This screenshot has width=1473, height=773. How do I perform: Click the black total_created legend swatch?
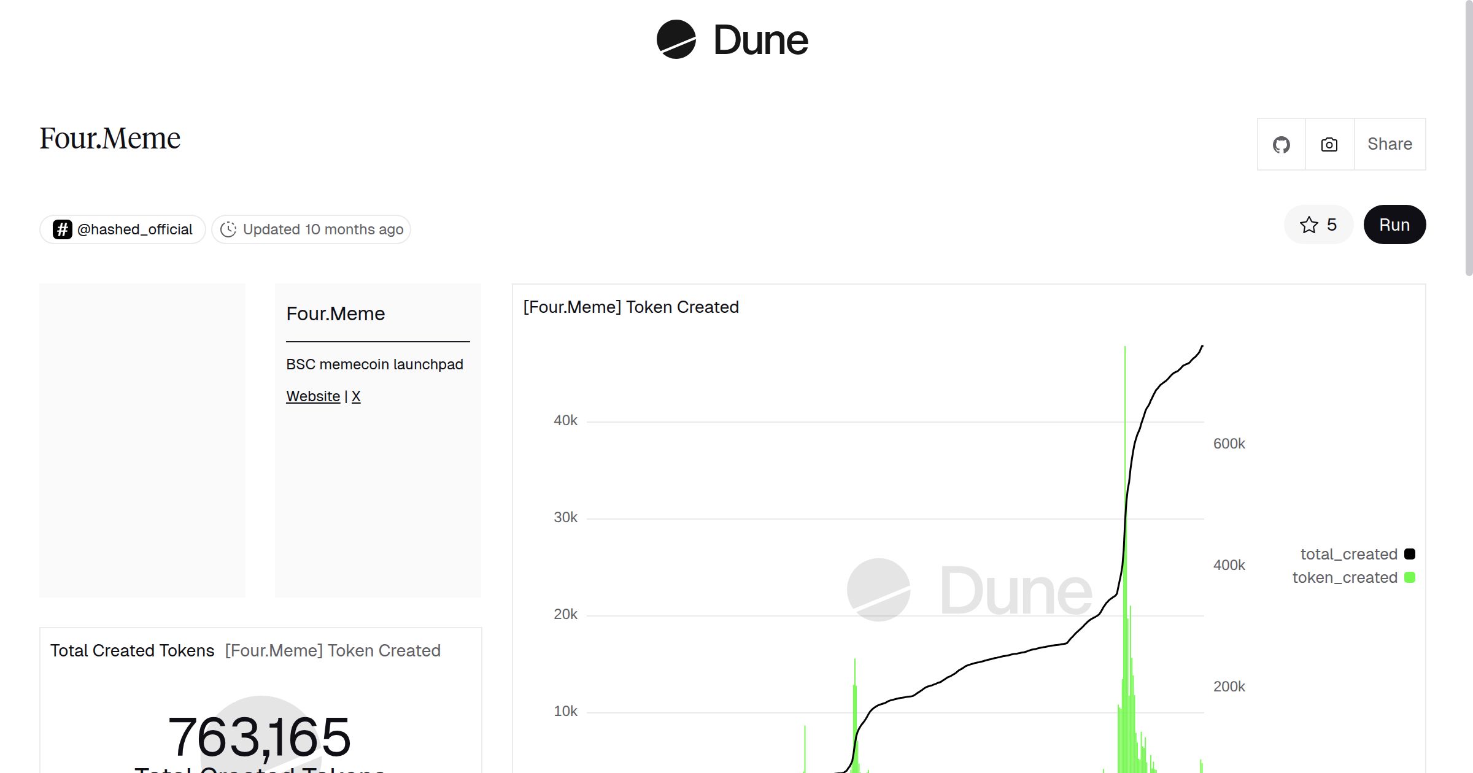pyautogui.click(x=1410, y=554)
